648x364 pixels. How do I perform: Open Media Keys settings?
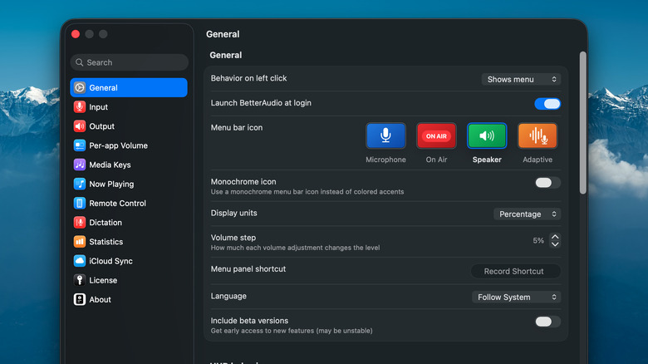click(129, 165)
